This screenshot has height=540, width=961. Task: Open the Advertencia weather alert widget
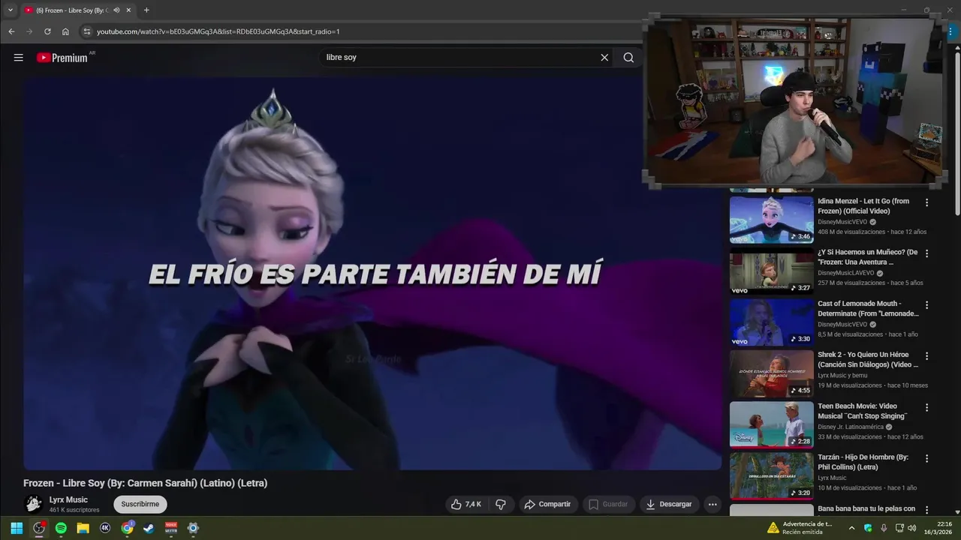tap(800, 528)
